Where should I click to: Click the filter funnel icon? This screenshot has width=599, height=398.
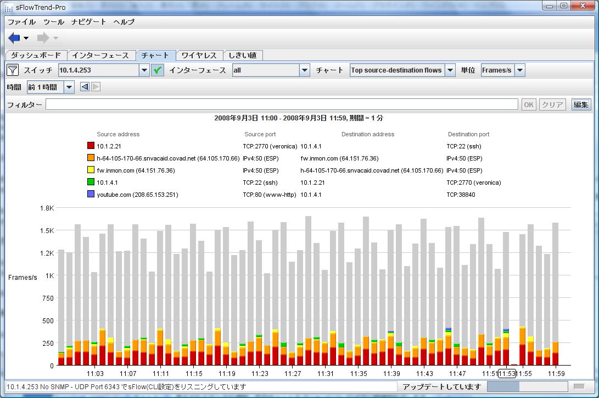[13, 70]
